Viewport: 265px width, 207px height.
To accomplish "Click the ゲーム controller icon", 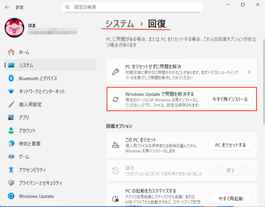I will pos(11,156).
